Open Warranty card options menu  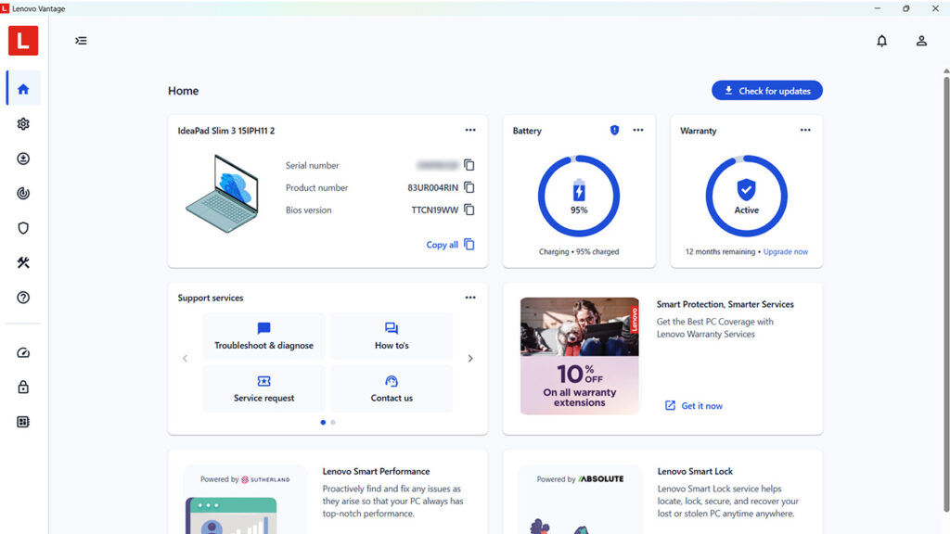(x=805, y=130)
